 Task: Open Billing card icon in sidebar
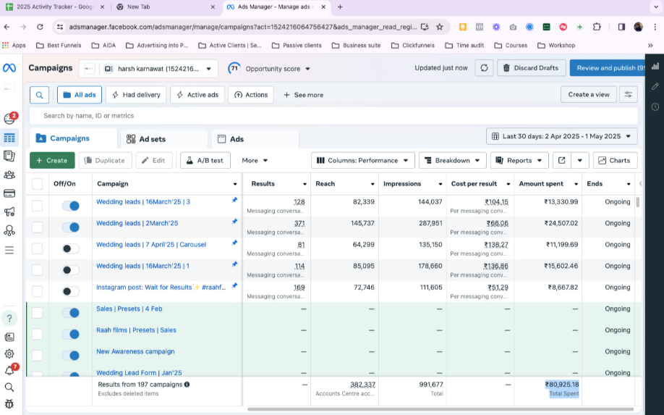(9, 193)
